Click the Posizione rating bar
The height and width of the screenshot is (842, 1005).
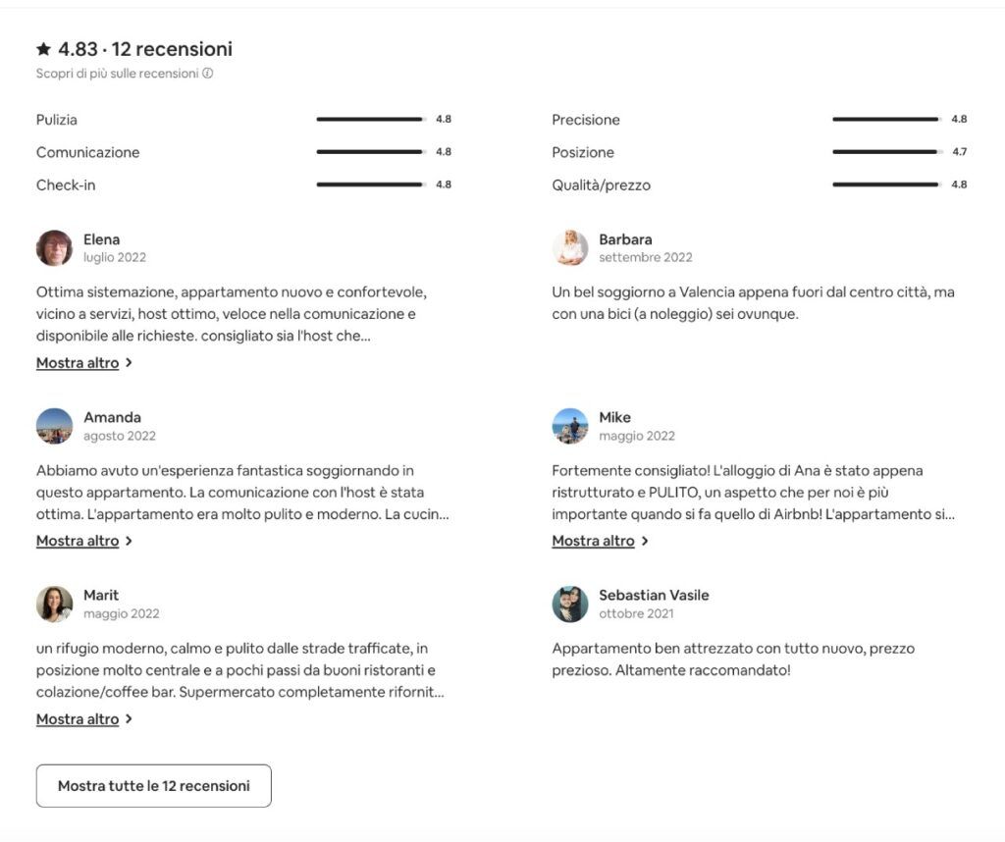tap(887, 152)
